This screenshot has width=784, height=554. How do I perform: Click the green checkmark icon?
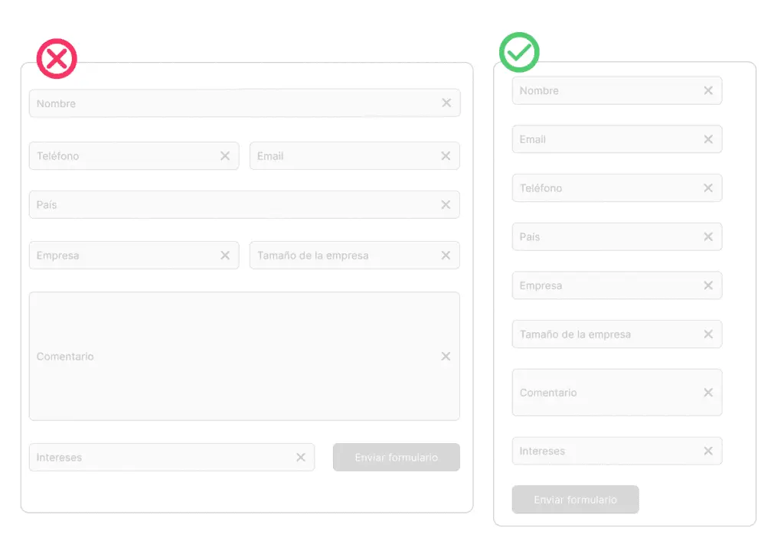pyautogui.click(x=519, y=52)
